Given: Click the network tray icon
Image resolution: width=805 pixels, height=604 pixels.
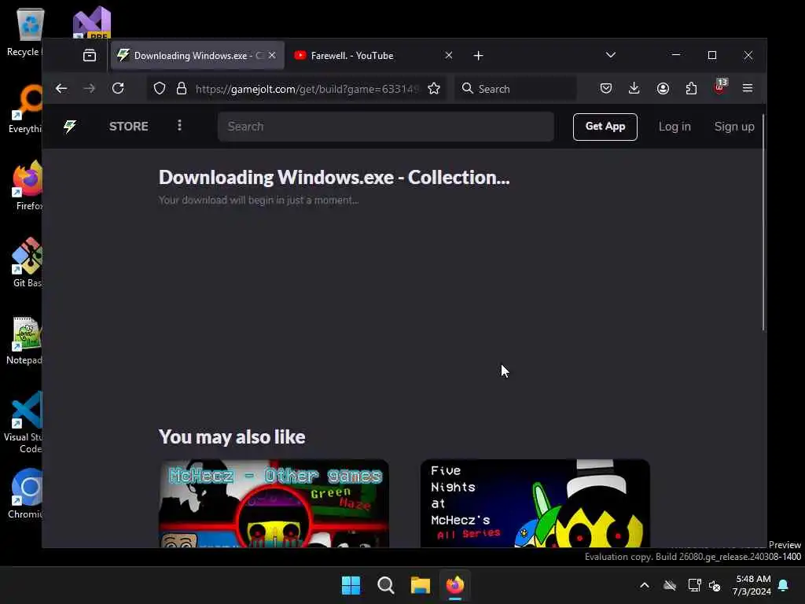Looking at the screenshot, I should pyautogui.click(x=694, y=585).
